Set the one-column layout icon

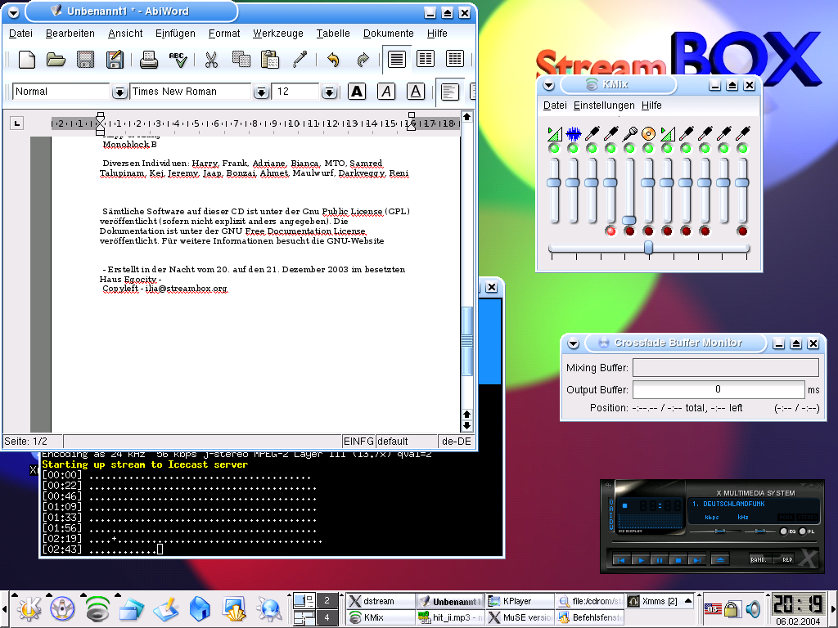397,59
